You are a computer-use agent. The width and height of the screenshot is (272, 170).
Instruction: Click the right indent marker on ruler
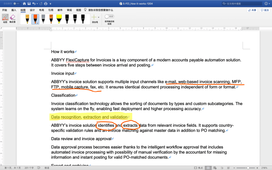242,29
